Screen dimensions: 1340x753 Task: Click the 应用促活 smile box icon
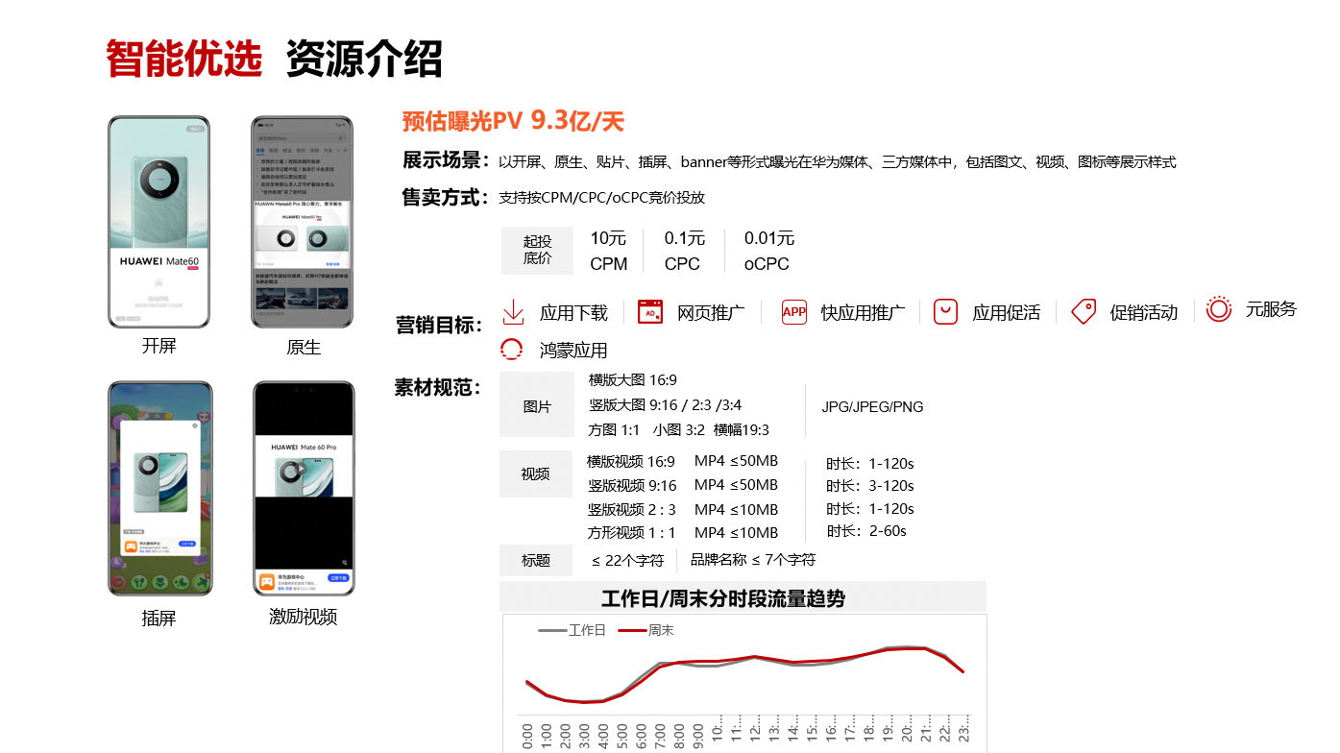(x=946, y=311)
